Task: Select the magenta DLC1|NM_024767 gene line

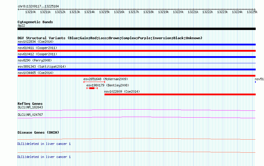Action: tap(136, 118)
